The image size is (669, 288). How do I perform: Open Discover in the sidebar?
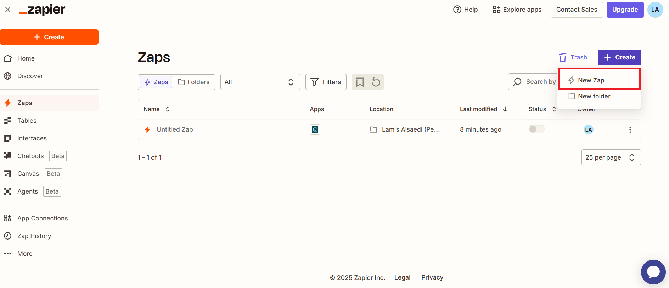50,76
